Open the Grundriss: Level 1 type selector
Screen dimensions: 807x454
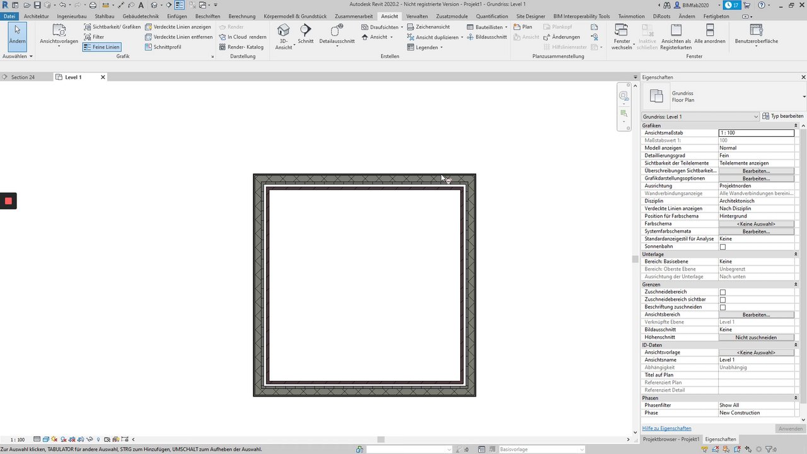pyautogui.click(x=700, y=117)
